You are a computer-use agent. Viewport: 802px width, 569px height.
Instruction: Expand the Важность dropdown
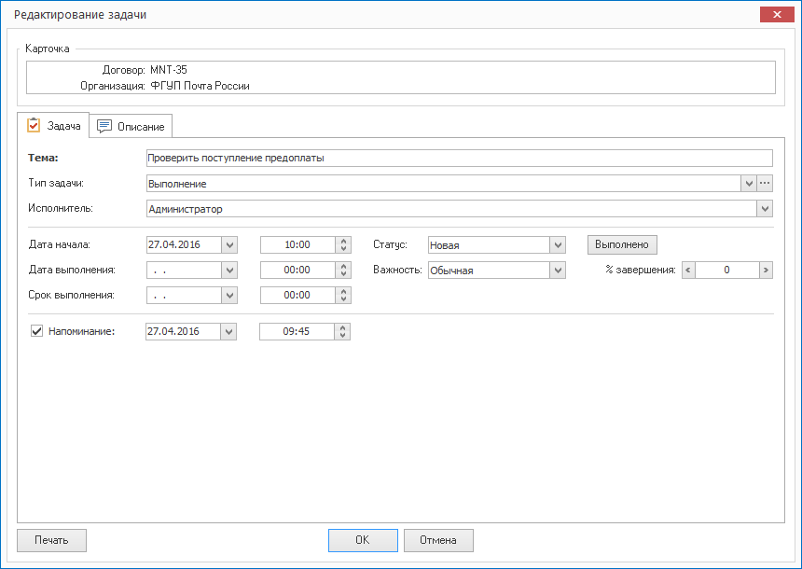click(558, 270)
